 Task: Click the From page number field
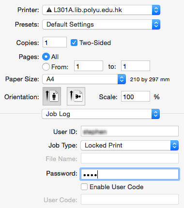[89, 66]
